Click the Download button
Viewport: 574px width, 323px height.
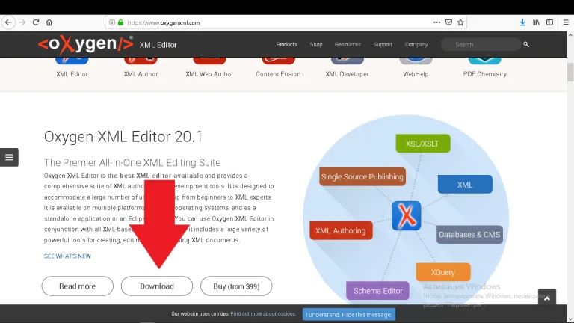157,286
